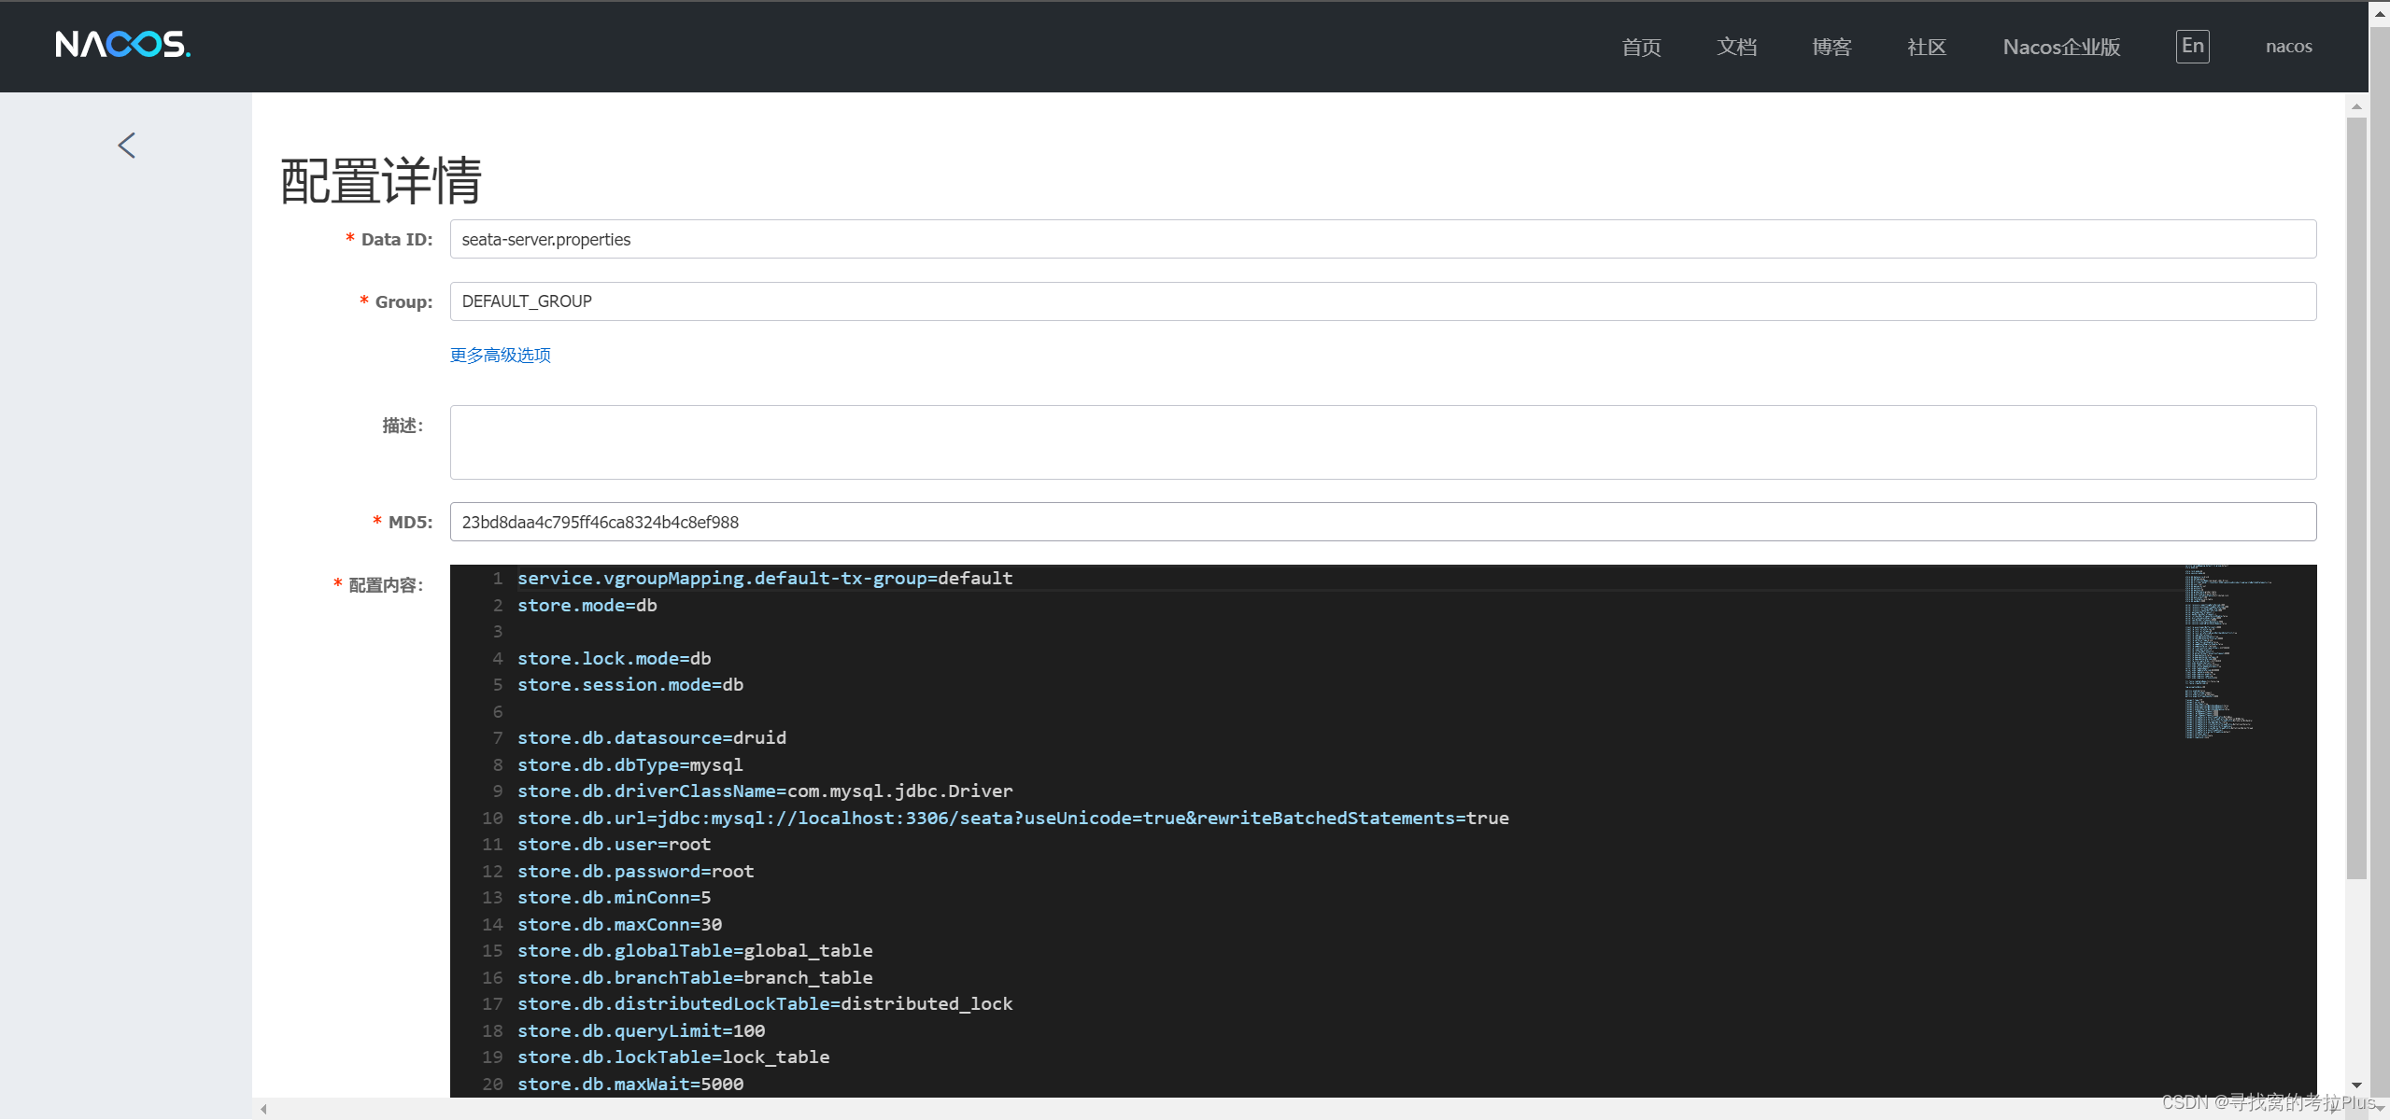The image size is (2390, 1120).
Task: Click the NACOS logo
Action: click(x=123, y=45)
